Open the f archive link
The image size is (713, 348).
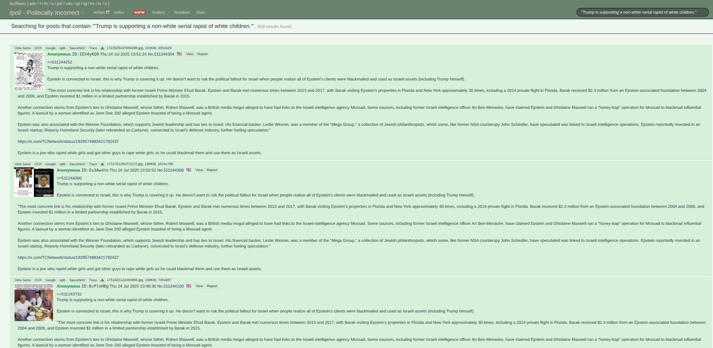(40, 3)
